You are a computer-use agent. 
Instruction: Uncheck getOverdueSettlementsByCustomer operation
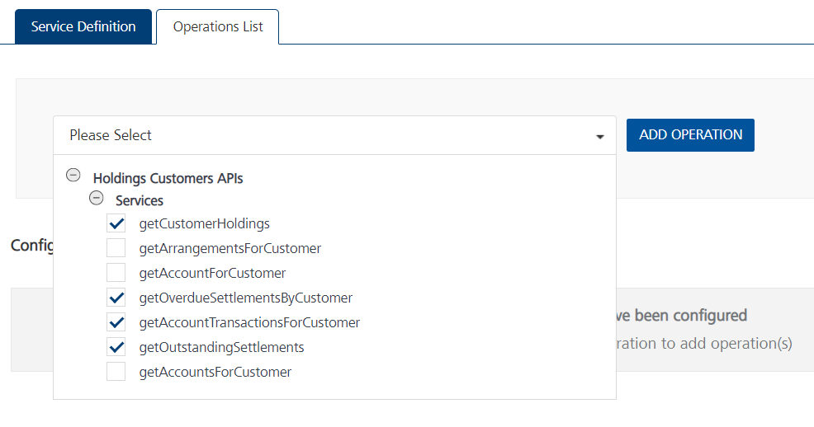point(116,298)
